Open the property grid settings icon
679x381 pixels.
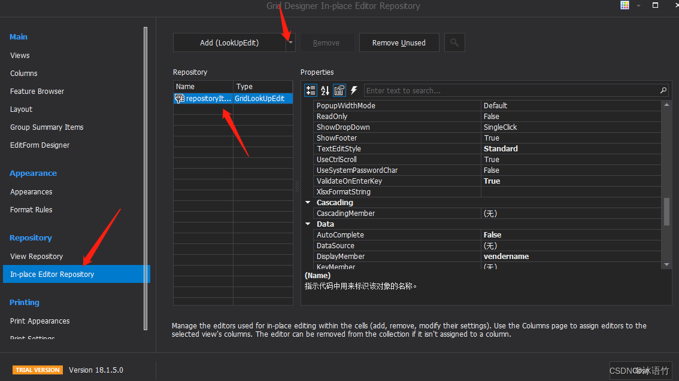339,90
